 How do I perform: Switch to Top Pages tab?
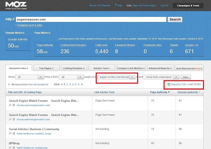(x=46, y=68)
